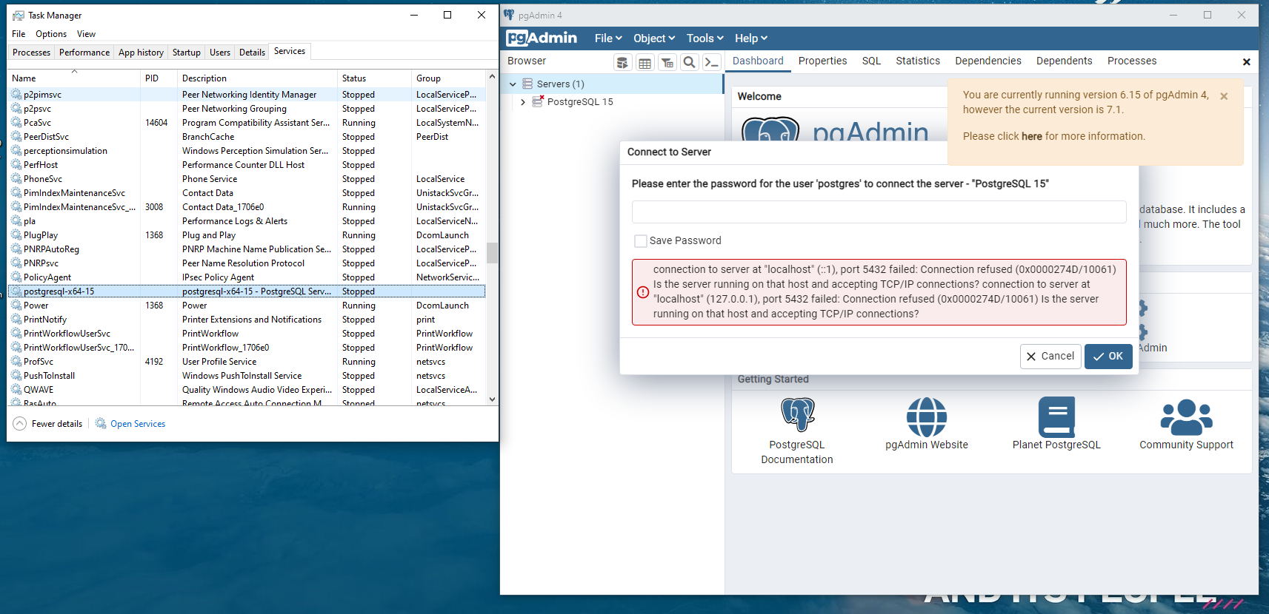Open the Planet PostgreSQL book icon
The height and width of the screenshot is (614, 1269).
coord(1056,417)
